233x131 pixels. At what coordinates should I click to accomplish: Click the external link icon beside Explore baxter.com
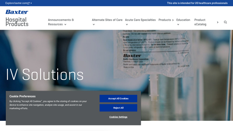tap(28, 3)
